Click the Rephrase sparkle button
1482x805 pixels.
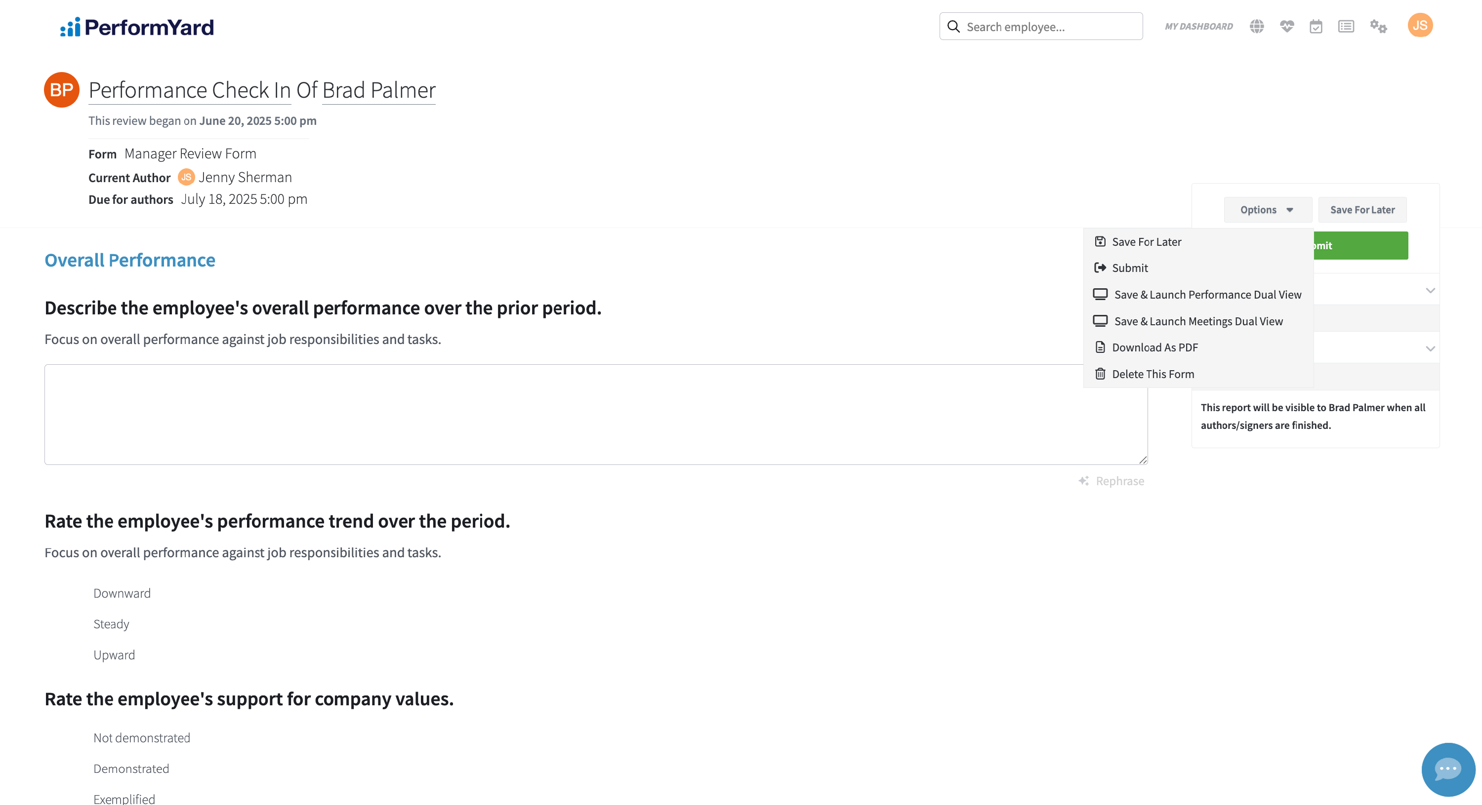[1111, 481]
